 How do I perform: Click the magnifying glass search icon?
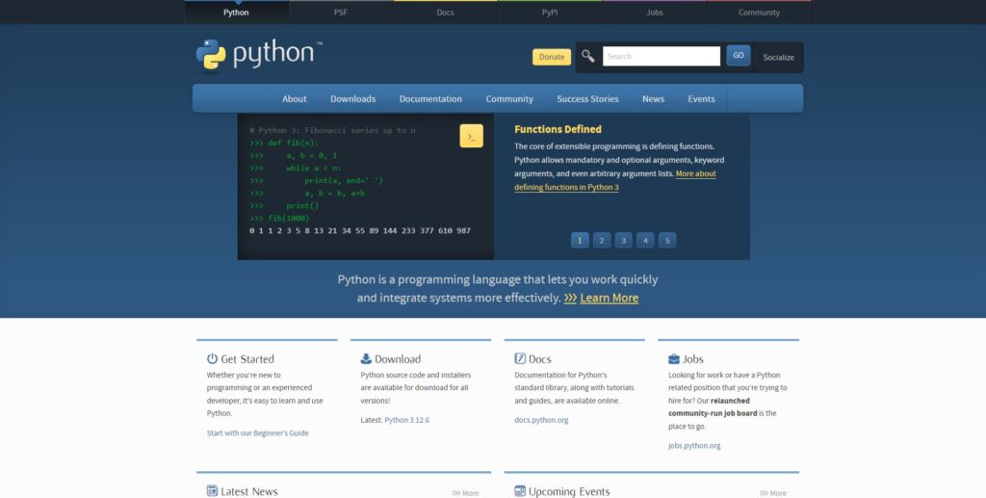(x=588, y=56)
